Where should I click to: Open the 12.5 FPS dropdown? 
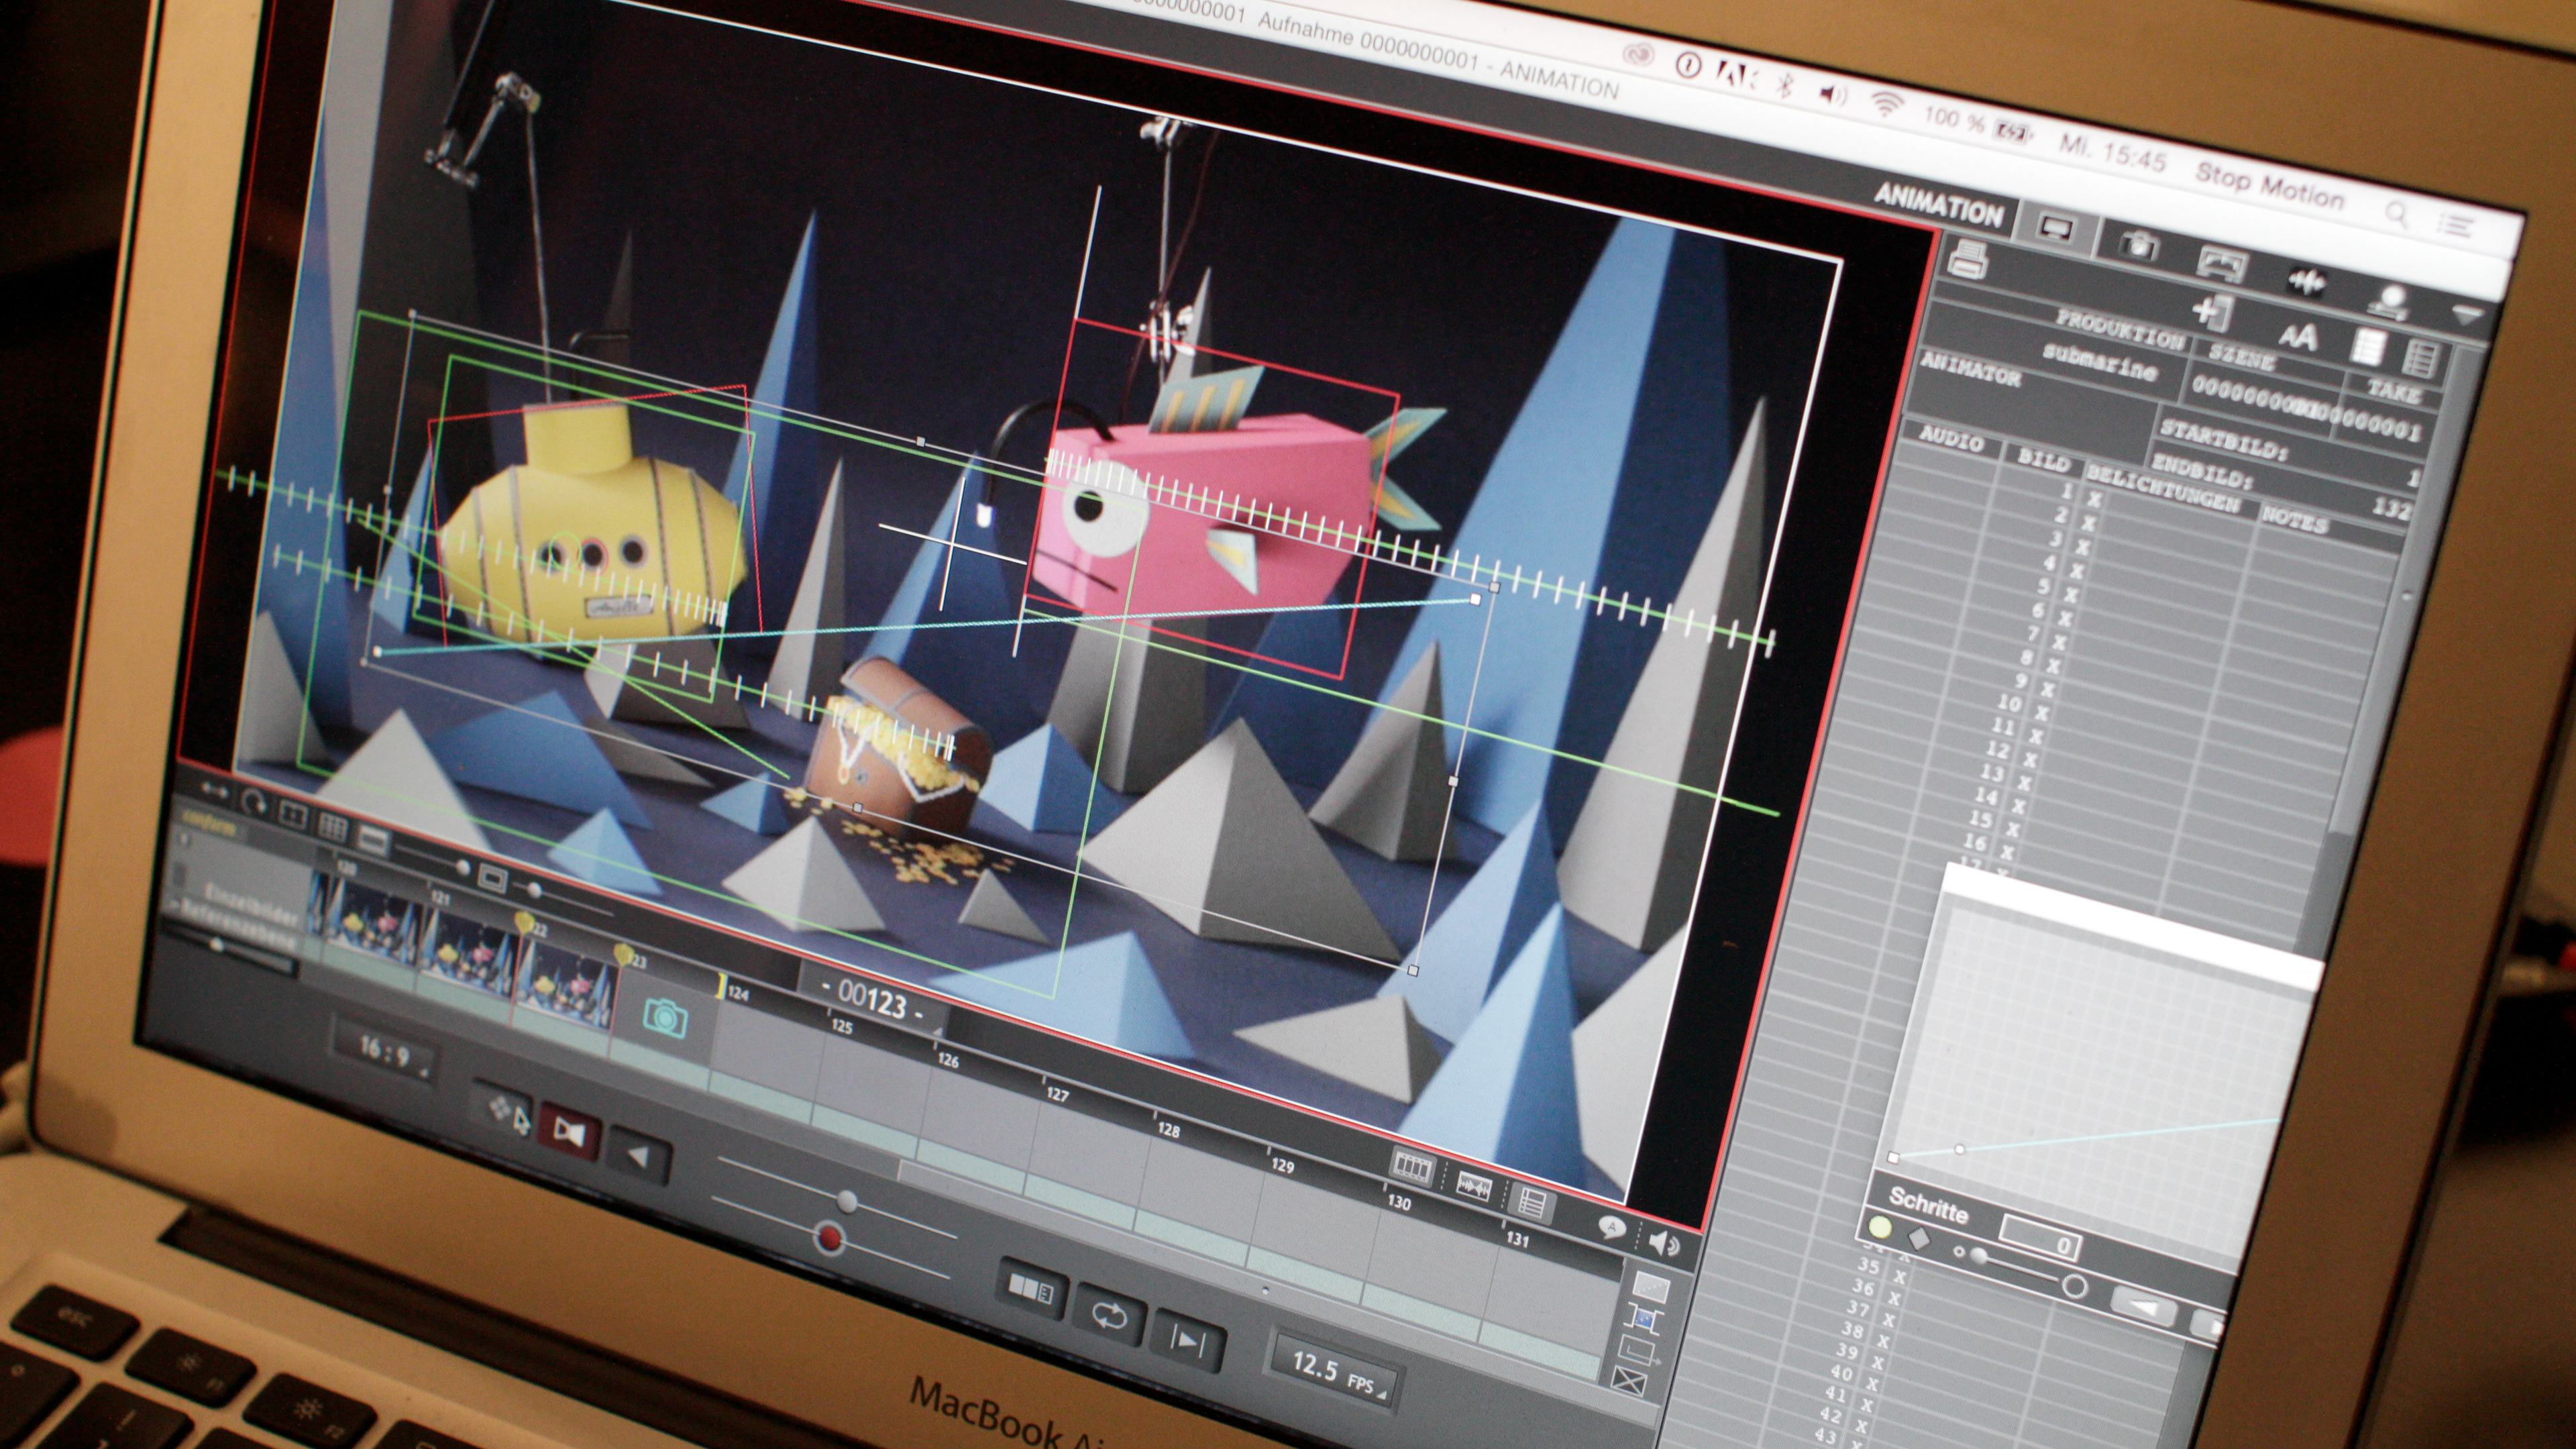(x=1334, y=1370)
